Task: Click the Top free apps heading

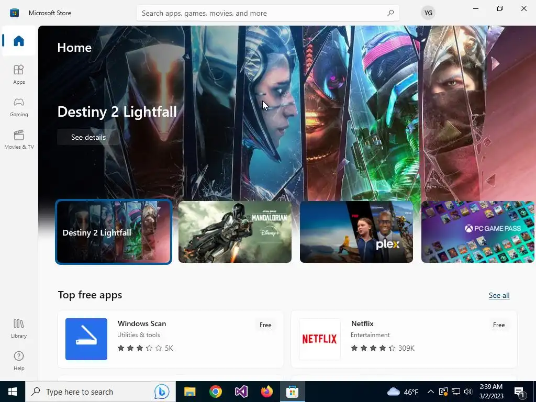Action: pyautogui.click(x=90, y=295)
